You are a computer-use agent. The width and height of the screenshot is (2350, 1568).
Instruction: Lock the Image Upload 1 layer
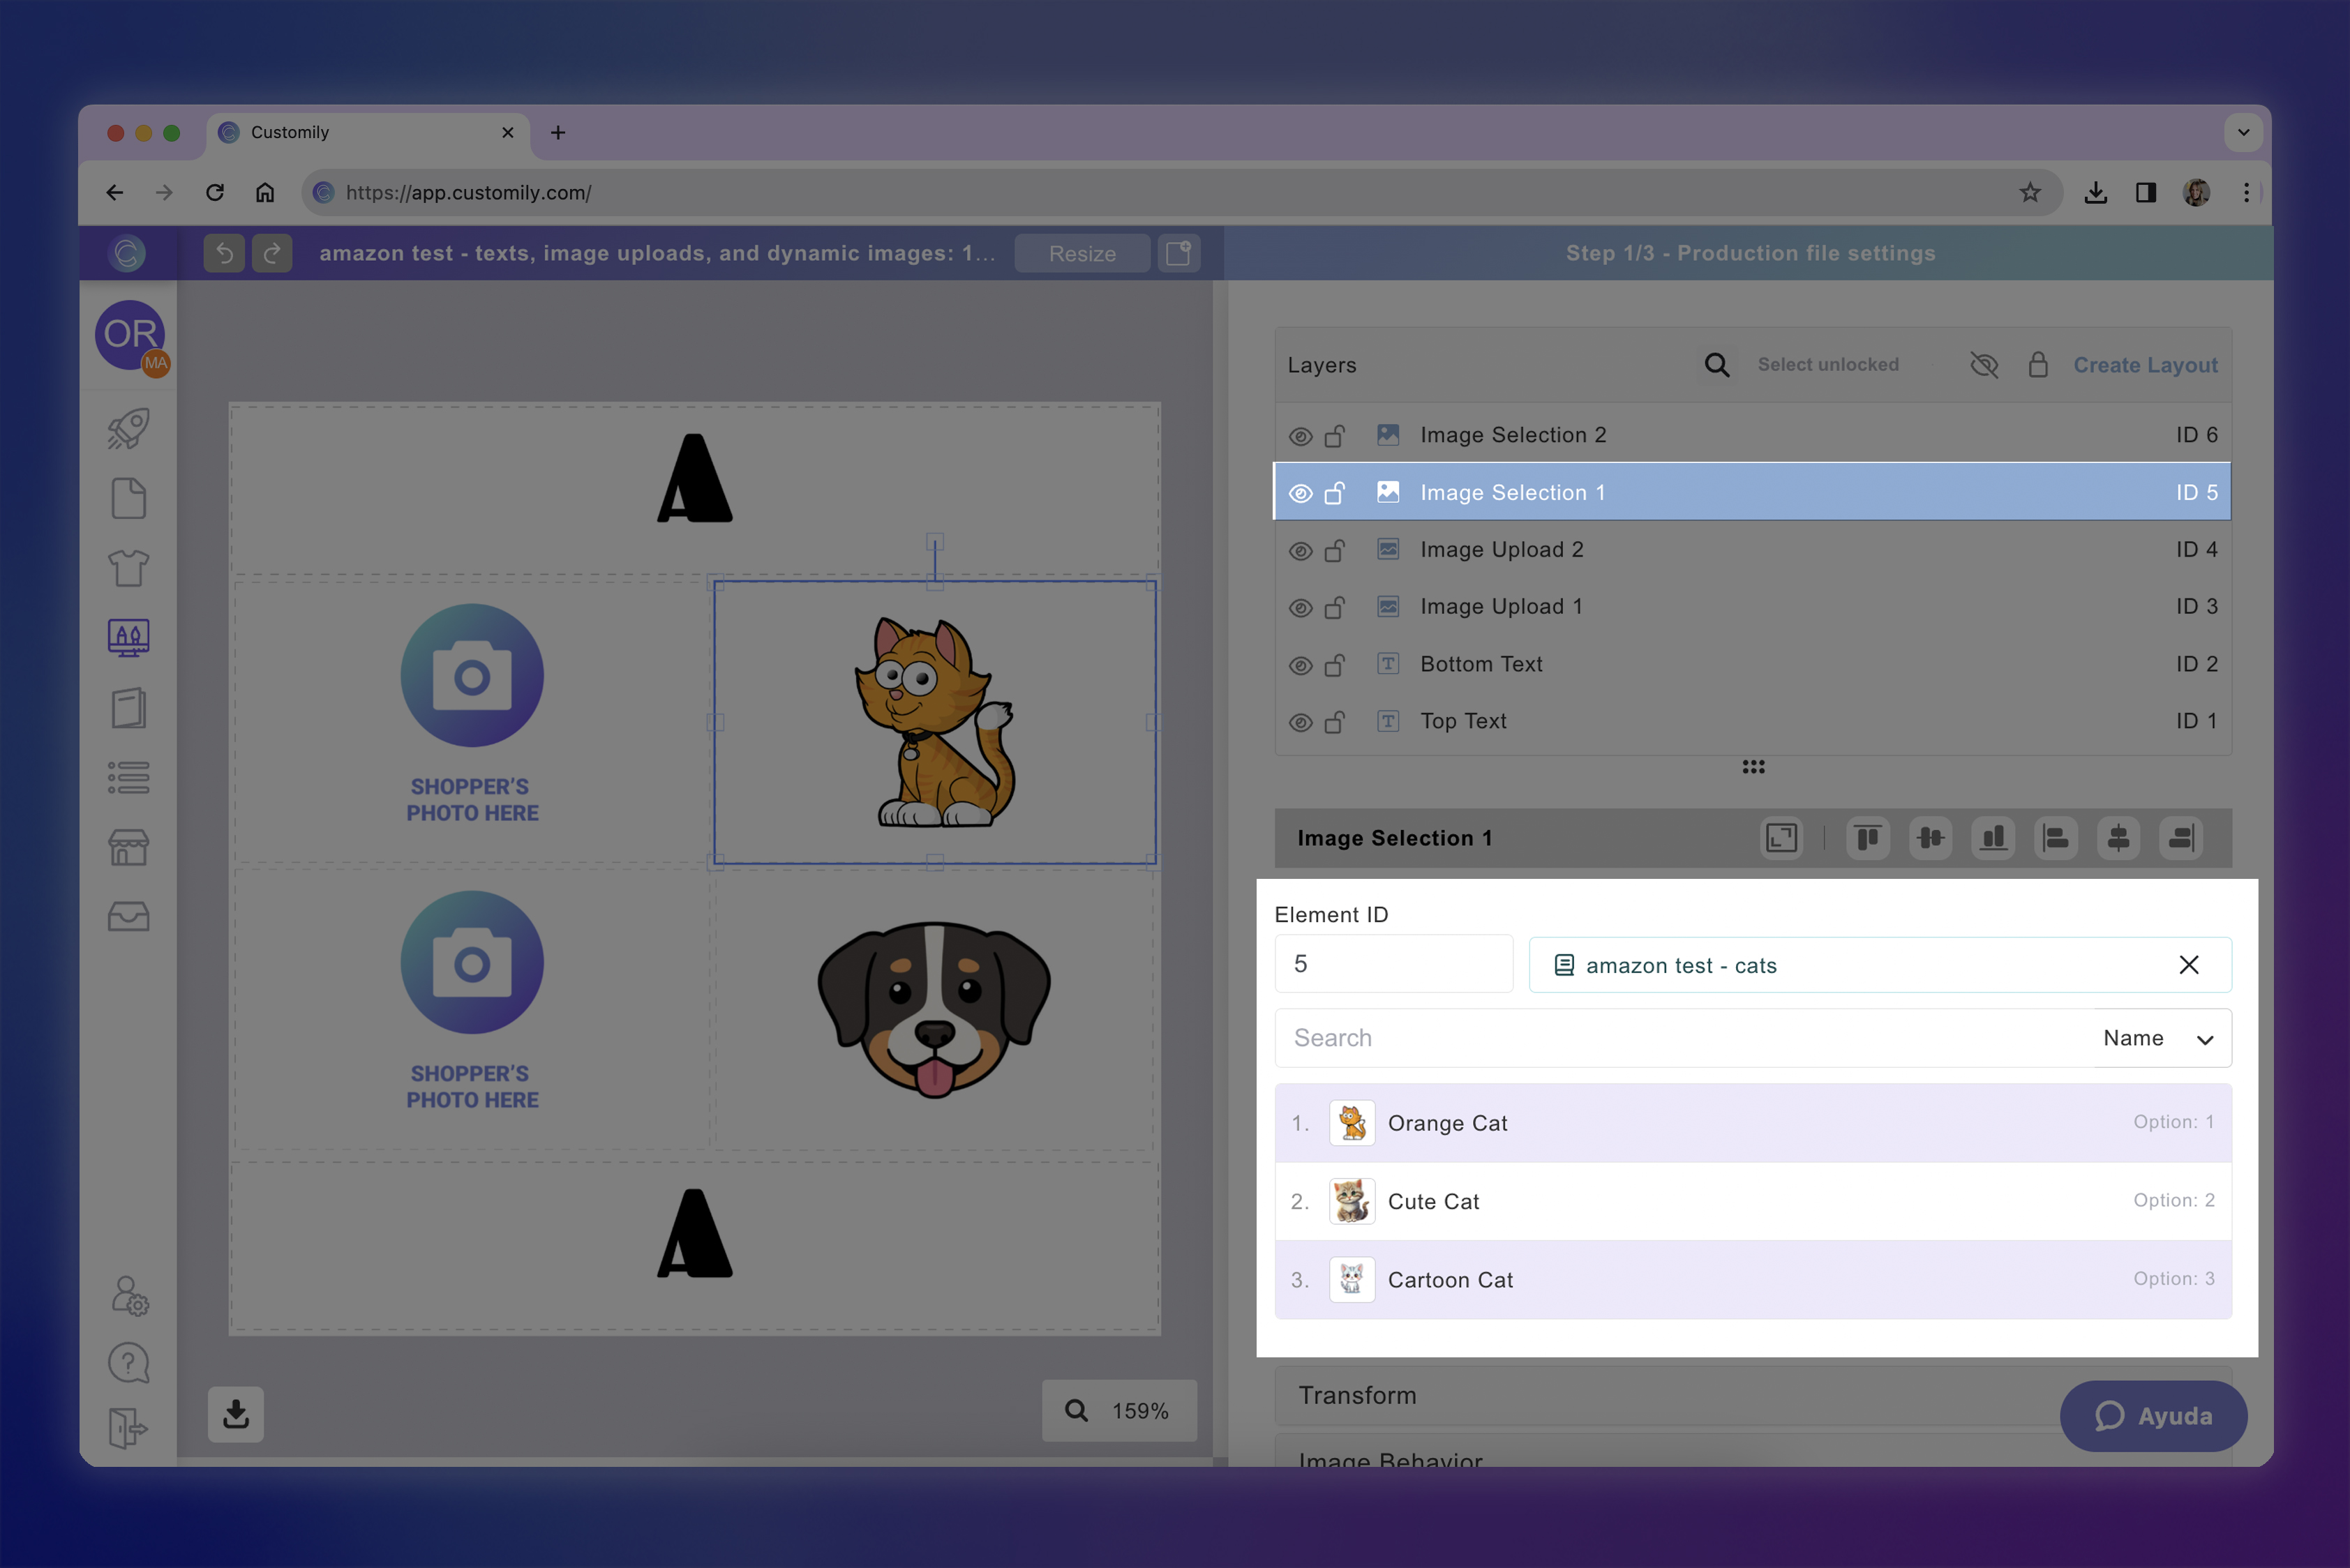pyautogui.click(x=1335, y=607)
